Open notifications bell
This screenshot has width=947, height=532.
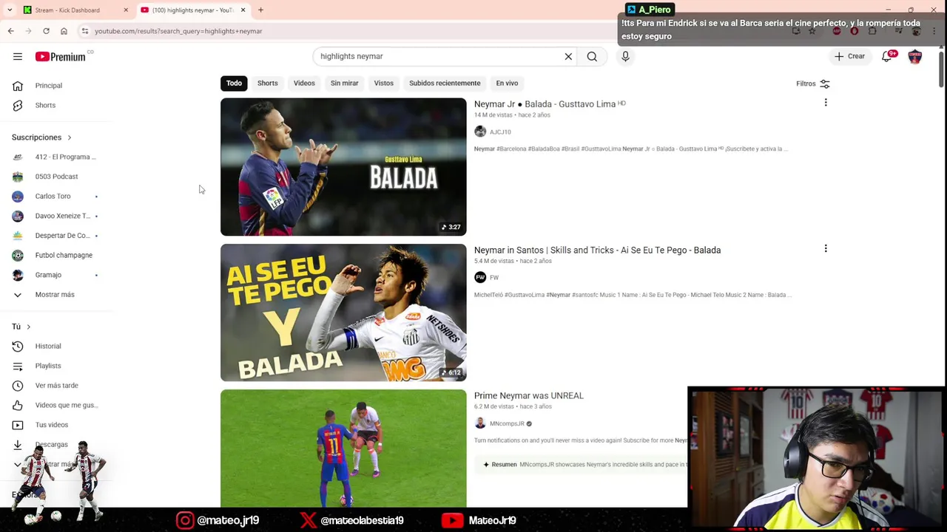coord(887,56)
